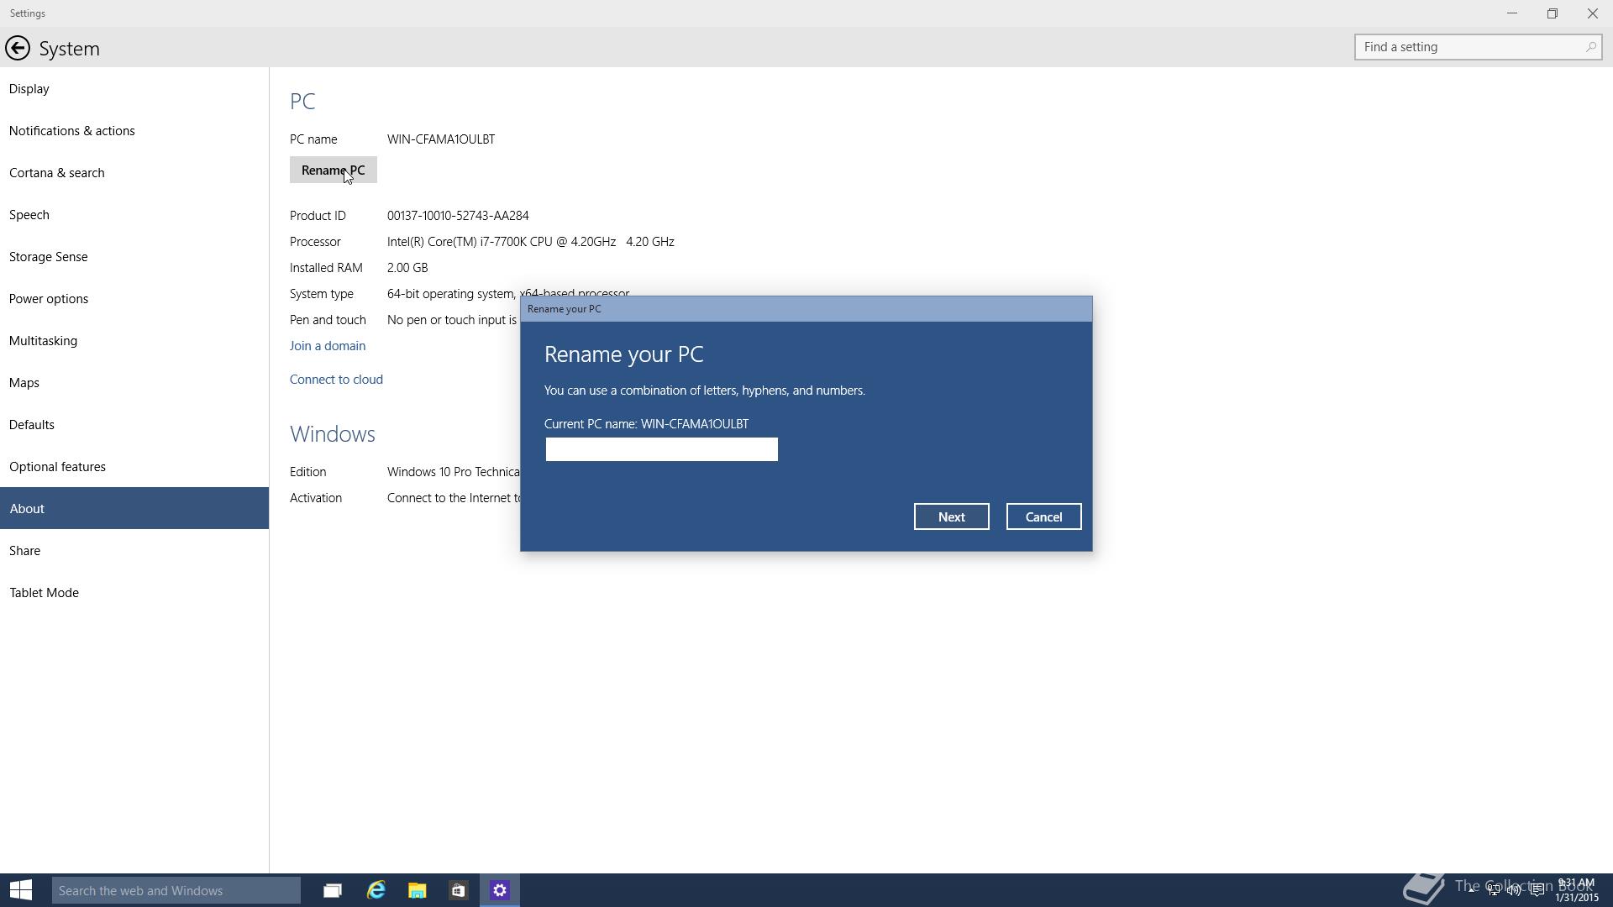Click the Rename your PC dialog title bar
Screen dimensions: 1613x907
pyautogui.click(x=806, y=309)
